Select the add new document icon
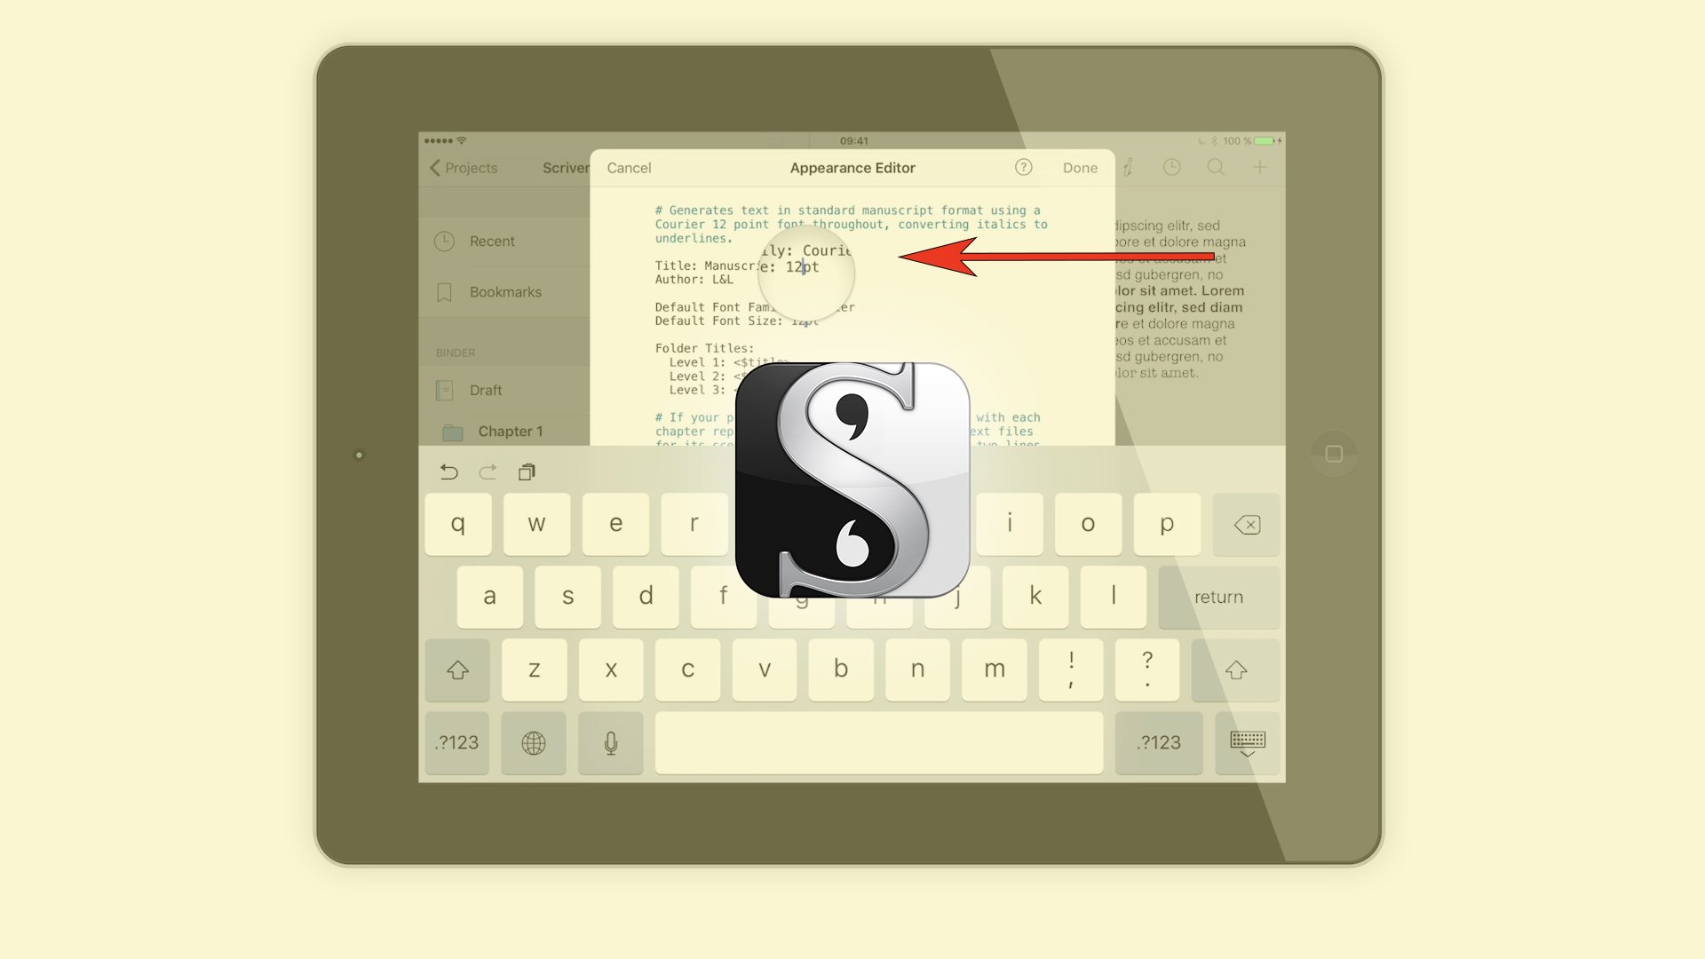This screenshot has width=1705, height=959. pyautogui.click(x=1260, y=168)
